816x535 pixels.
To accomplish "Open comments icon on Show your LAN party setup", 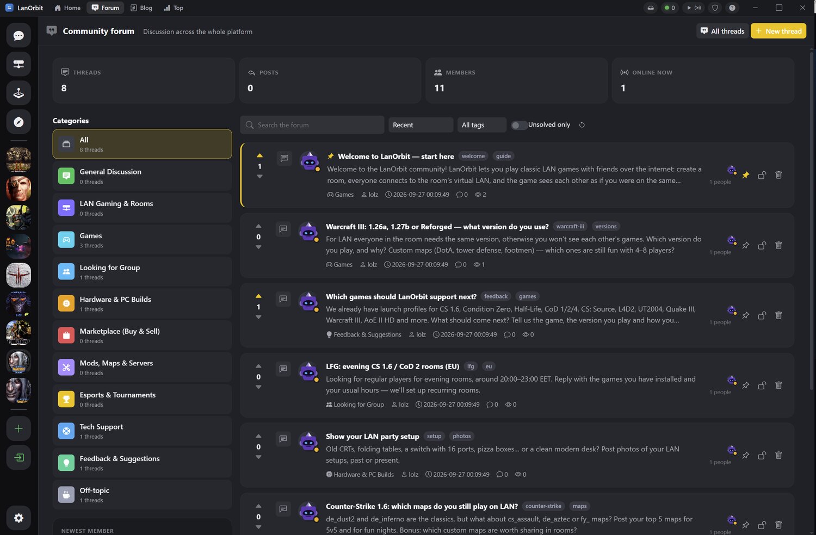I will 283,439.
